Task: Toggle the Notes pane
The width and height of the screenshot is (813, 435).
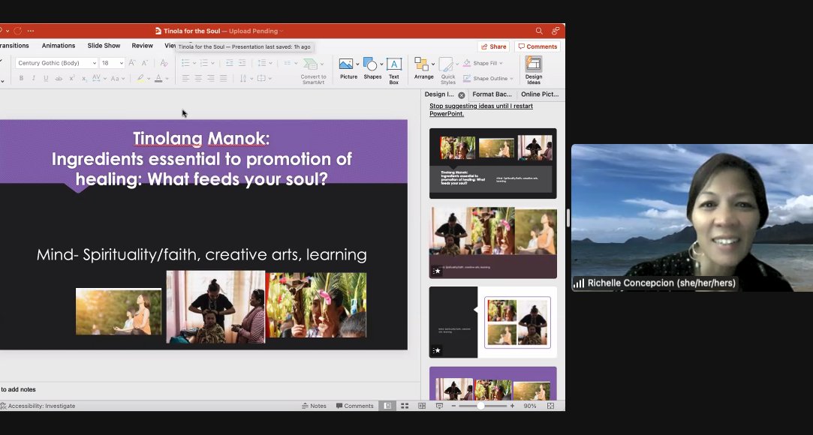Action: [x=314, y=406]
